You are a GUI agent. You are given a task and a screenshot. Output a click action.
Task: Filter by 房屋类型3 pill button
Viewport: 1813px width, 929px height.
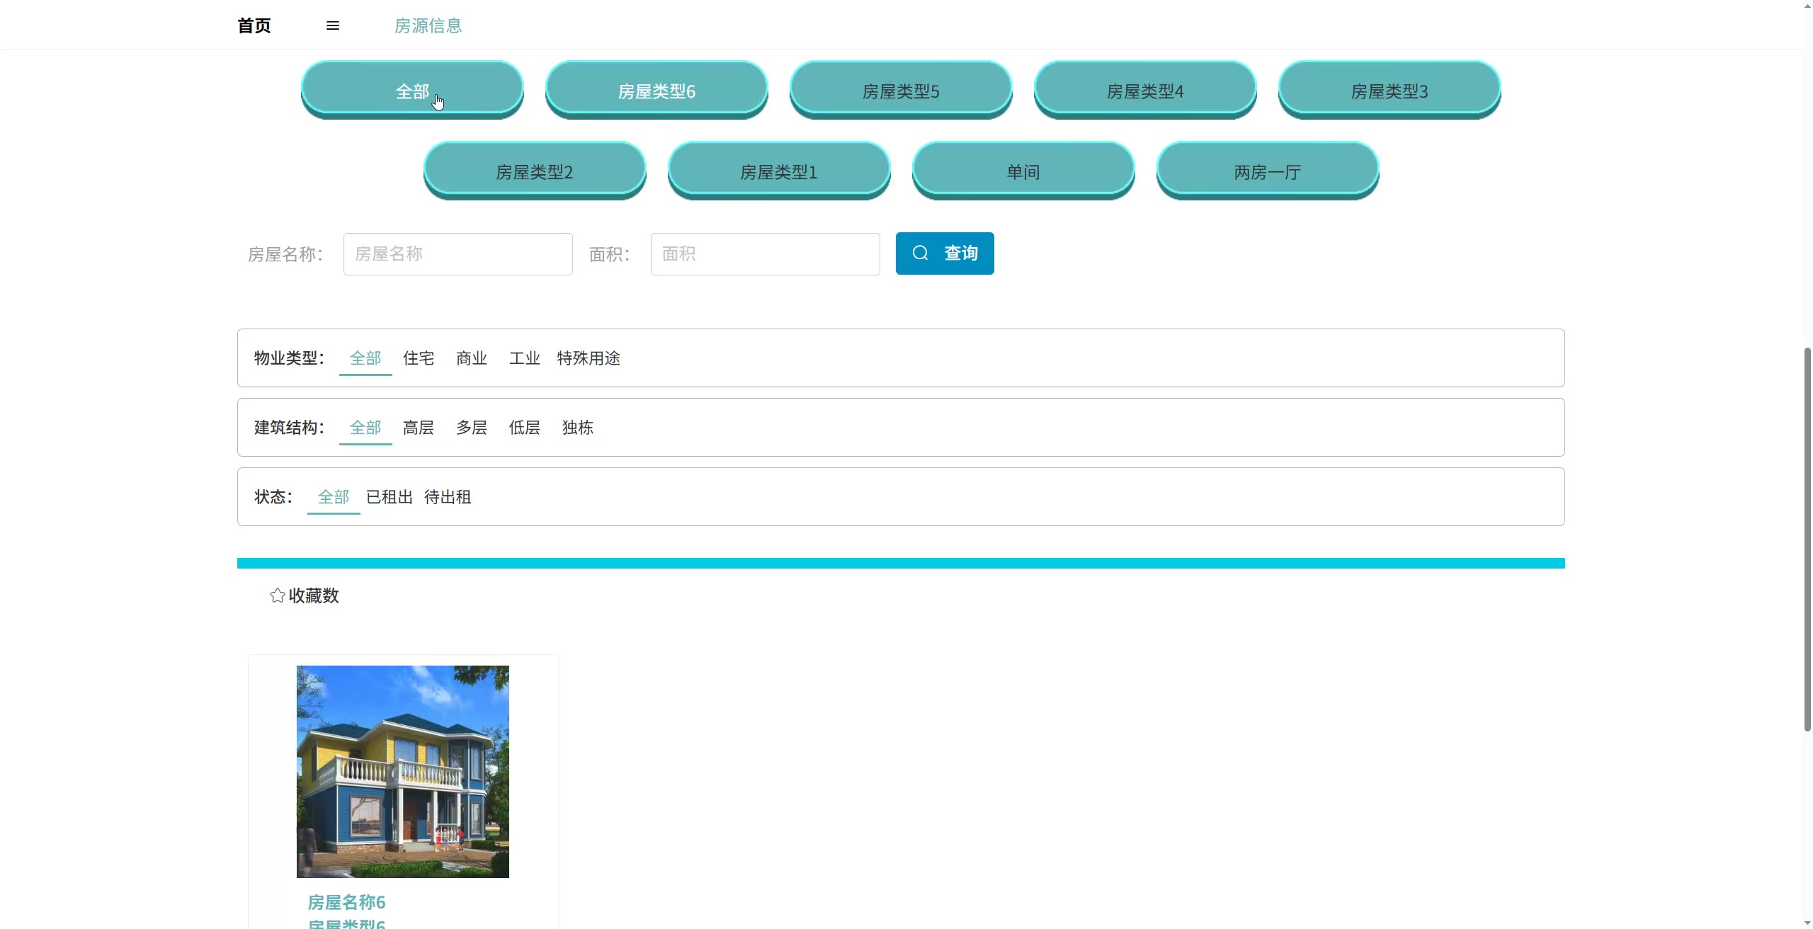pos(1389,90)
